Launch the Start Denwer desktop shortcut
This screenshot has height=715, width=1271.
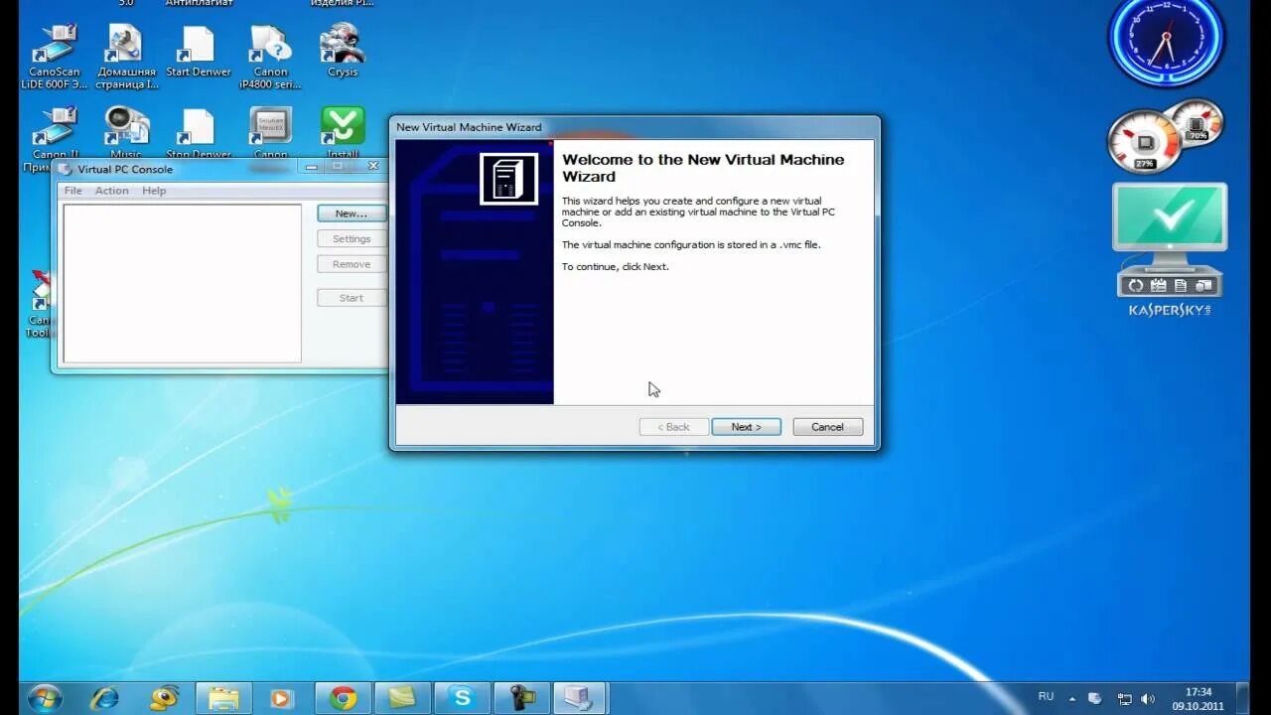point(198,52)
